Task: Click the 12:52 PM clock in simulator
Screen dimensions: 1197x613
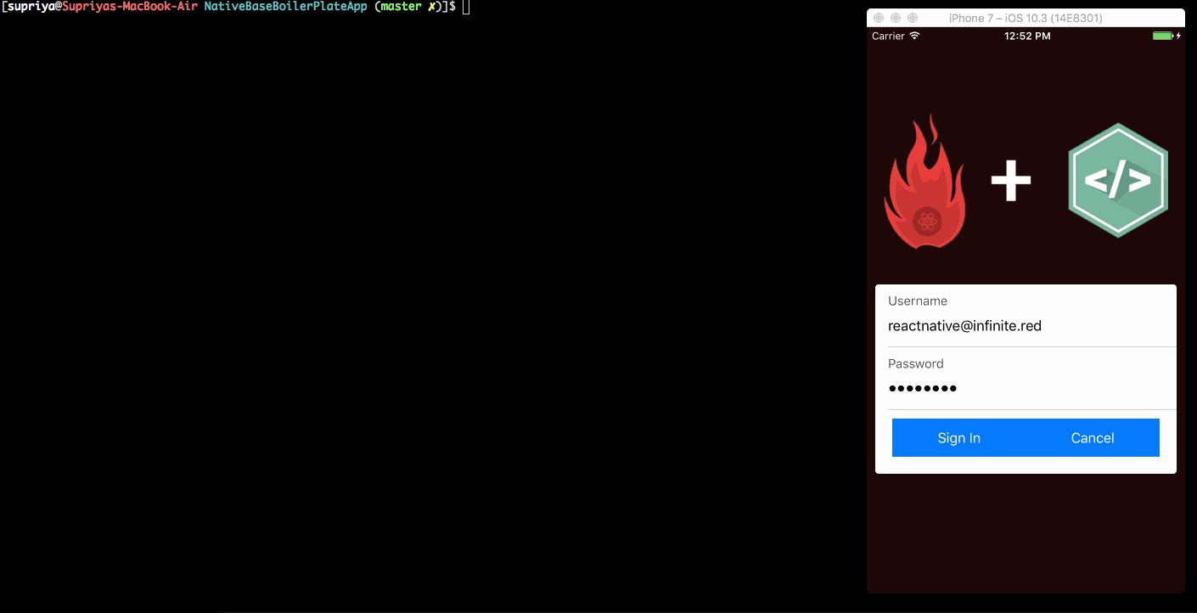Action: coord(1027,37)
